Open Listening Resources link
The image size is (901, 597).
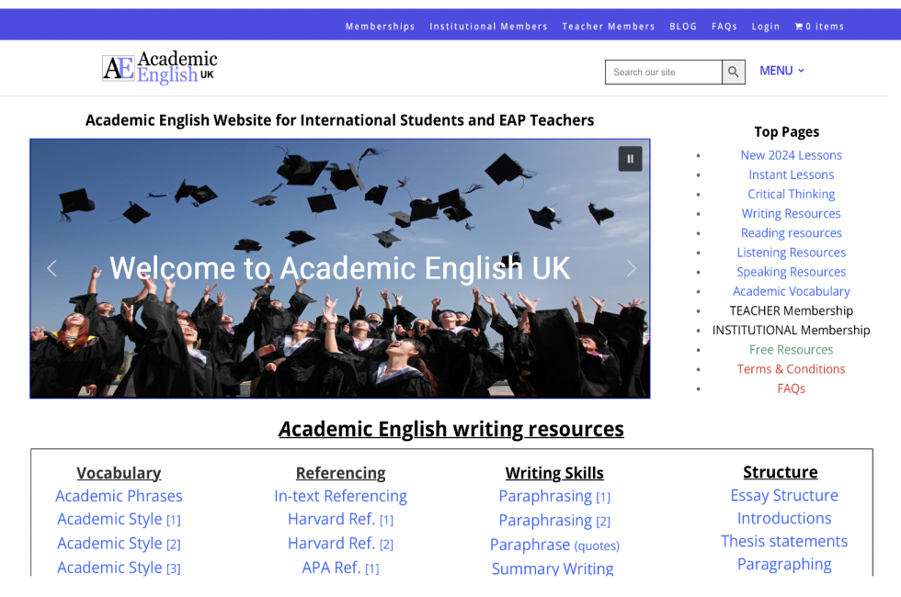tap(791, 253)
